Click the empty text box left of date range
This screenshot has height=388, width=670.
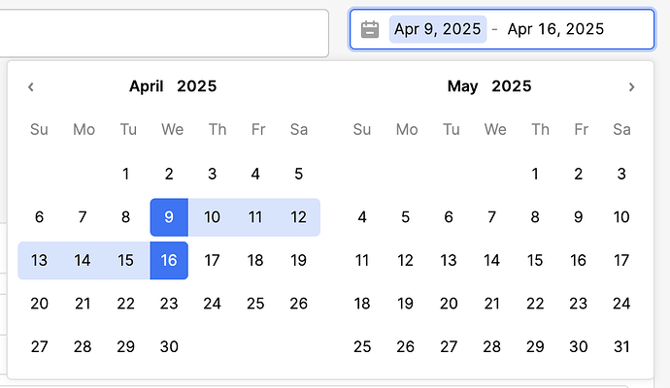164,33
